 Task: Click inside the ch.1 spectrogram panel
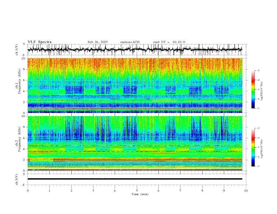[x=135, y=85]
